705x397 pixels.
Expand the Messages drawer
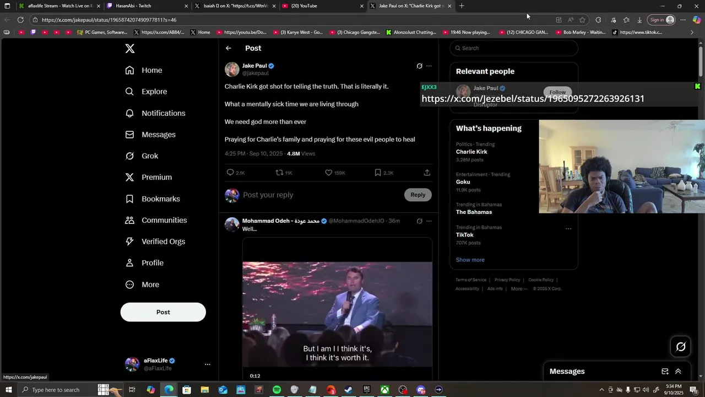678,372
